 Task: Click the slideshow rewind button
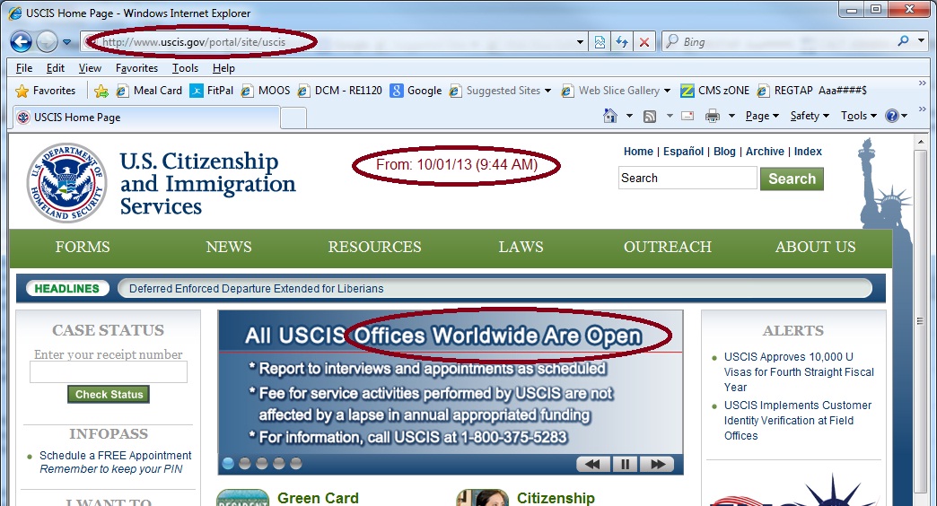[592, 464]
